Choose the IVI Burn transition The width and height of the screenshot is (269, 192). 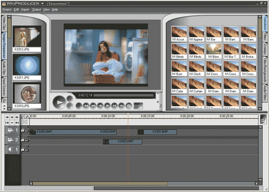click(179, 67)
